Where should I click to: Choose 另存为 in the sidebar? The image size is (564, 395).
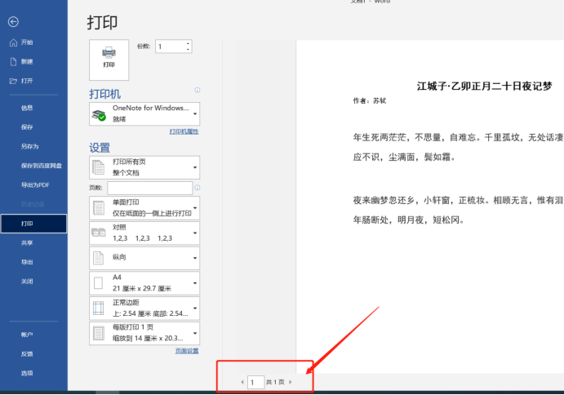click(x=29, y=146)
